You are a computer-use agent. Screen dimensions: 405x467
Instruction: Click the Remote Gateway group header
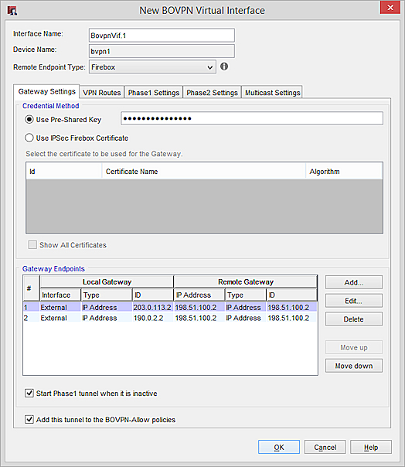point(245,281)
